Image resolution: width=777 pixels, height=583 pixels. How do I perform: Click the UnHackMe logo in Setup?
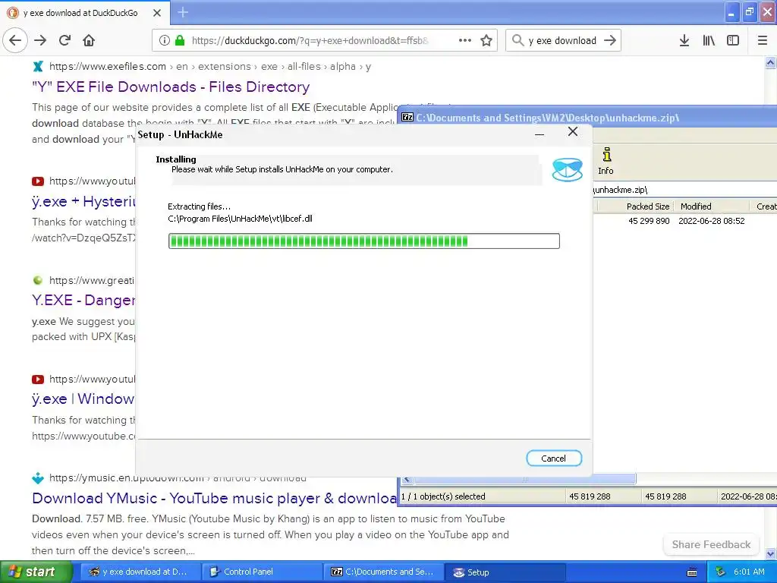tap(568, 169)
